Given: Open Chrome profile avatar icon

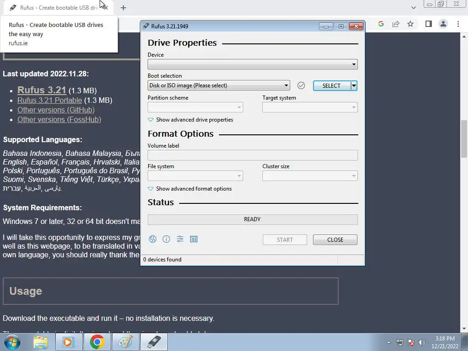Looking at the screenshot, I should [x=443, y=24].
